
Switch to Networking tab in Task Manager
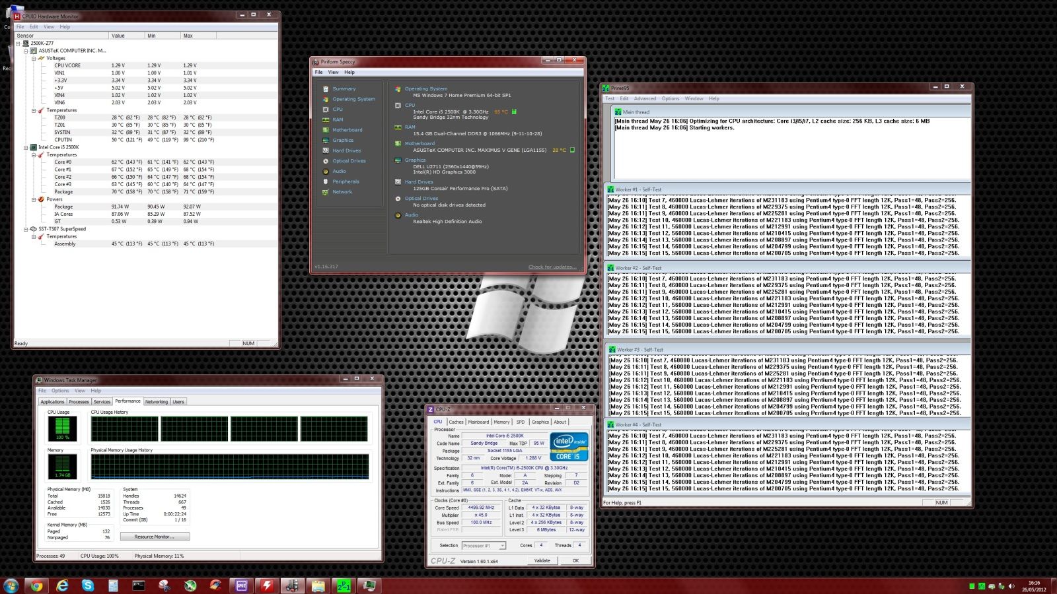(157, 401)
